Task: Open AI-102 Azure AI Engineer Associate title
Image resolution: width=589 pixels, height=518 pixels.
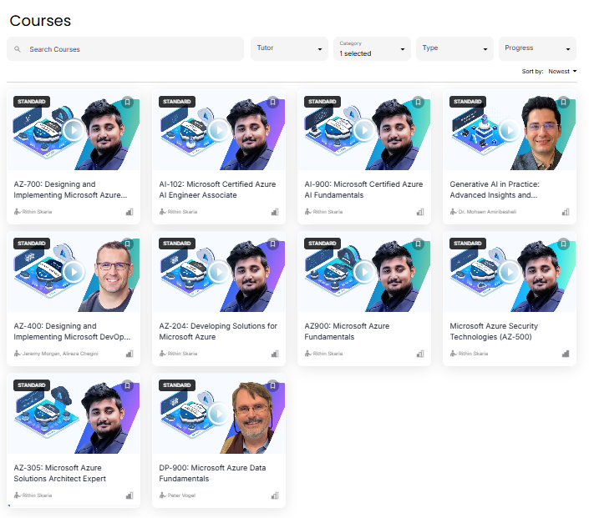Action: pyautogui.click(x=217, y=190)
